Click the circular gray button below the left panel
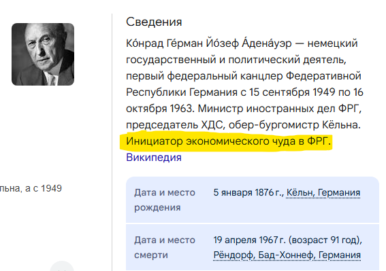 click(62, 266)
